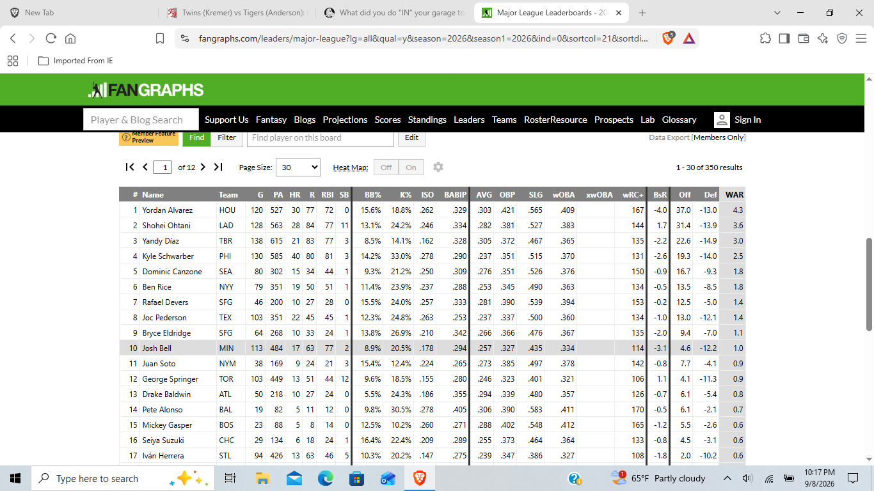874x491 pixels.
Task: Open a new browser tab with plus
Action: [x=642, y=13]
